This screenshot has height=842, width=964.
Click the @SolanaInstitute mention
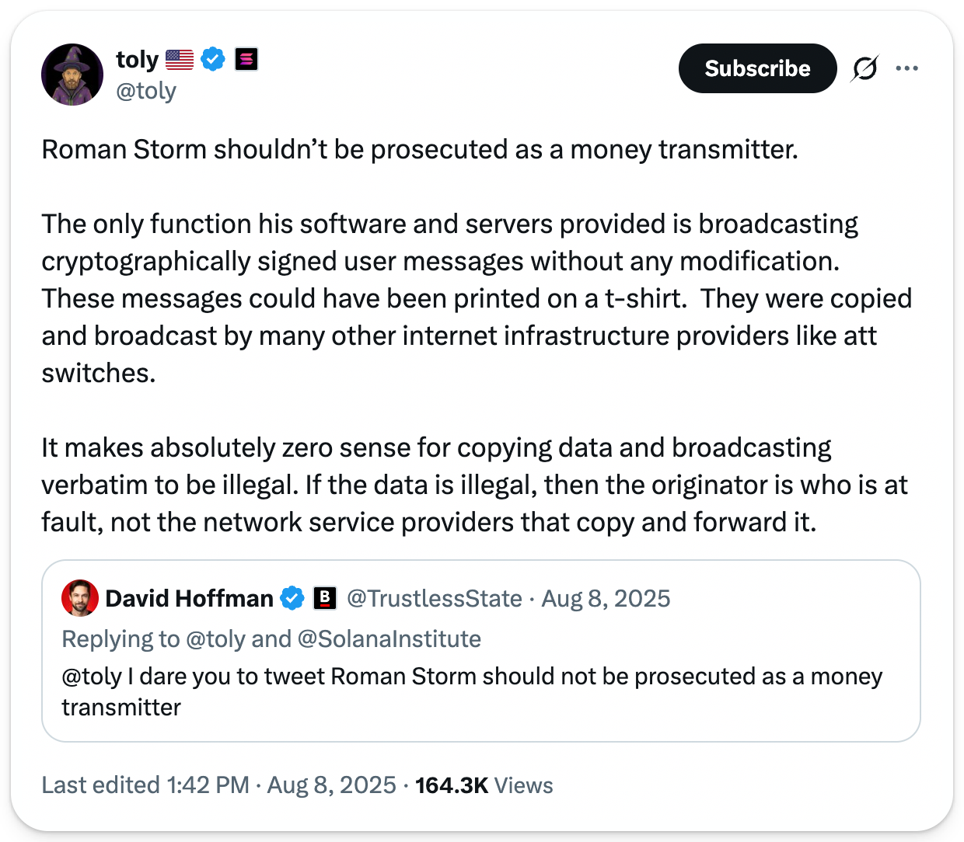pyautogui.click(x=389, y=638)
